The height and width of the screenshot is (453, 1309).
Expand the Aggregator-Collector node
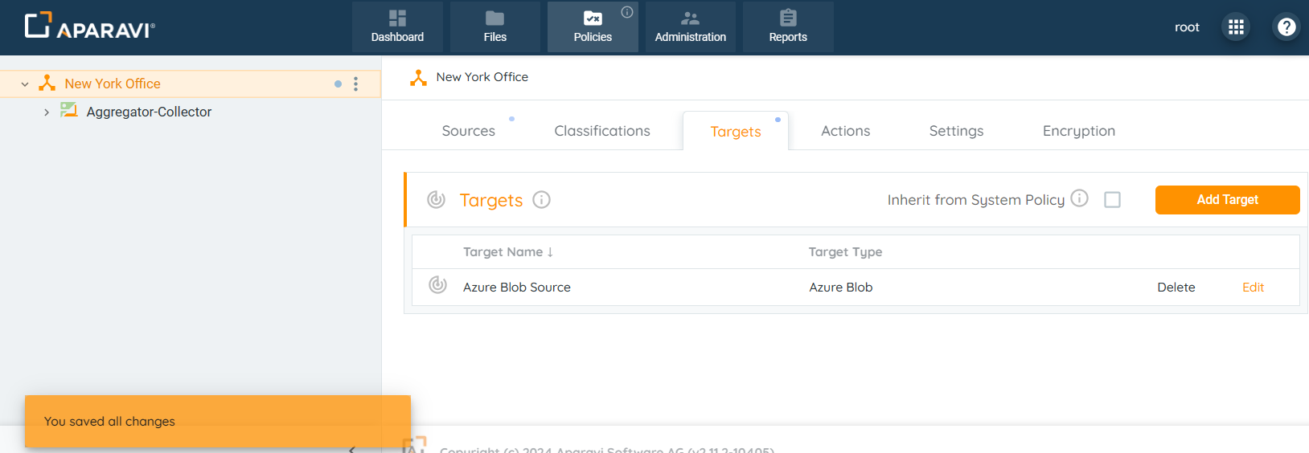click(x=47, y=112)
